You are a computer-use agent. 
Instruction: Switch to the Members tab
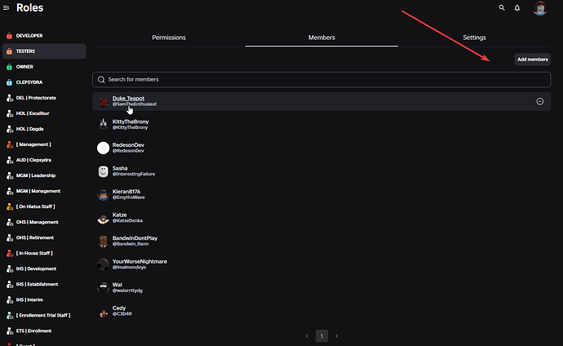tap(321, 38)
